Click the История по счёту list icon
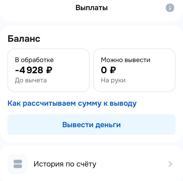This screenshot has width=183, height=181. 18,164
